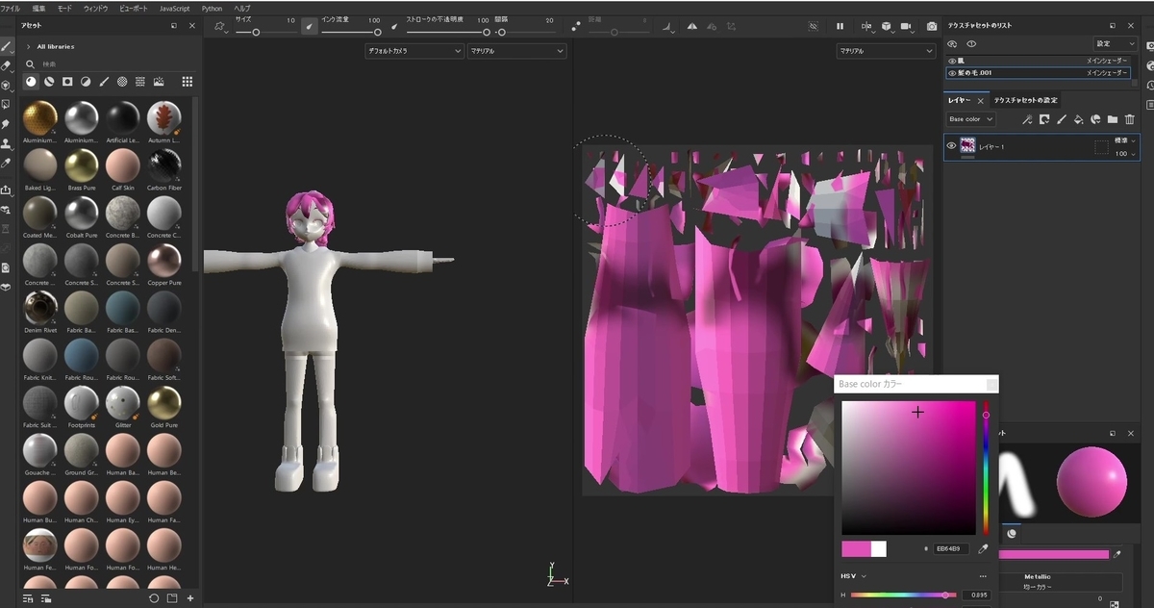Open the Base color channel dropdown
Viewport: 1154px width, 608px height.
pyautogui.click(x=970, y=119)
